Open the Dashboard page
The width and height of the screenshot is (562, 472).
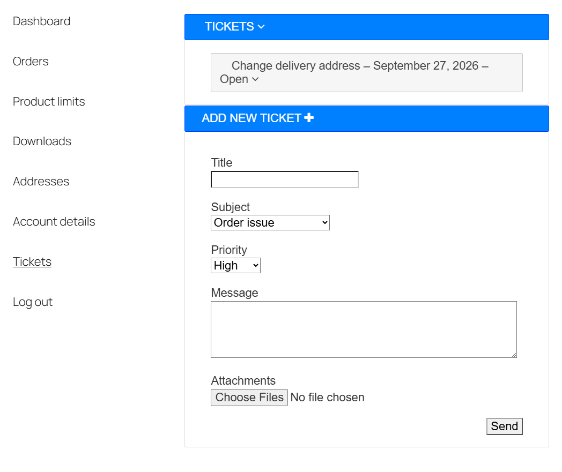point(42,21)
